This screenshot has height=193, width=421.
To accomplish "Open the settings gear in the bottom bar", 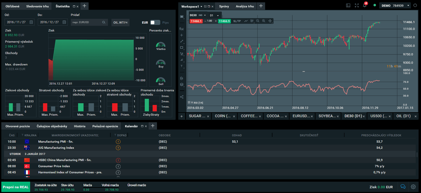I will tap(413, 187).
